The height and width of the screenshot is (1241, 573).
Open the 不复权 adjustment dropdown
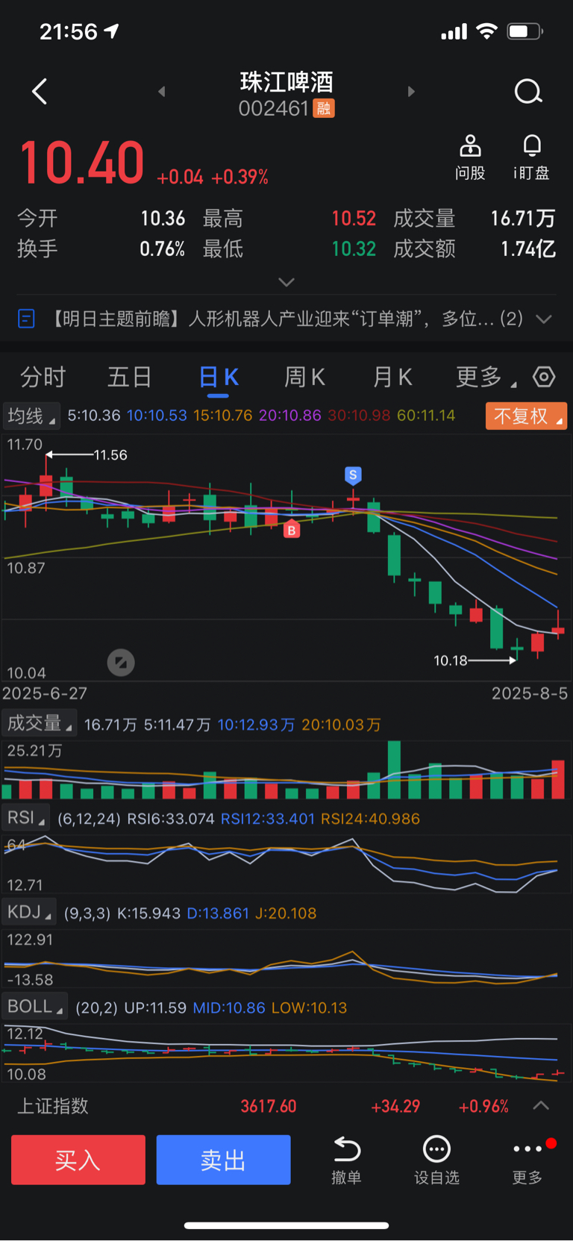(526, 416)
